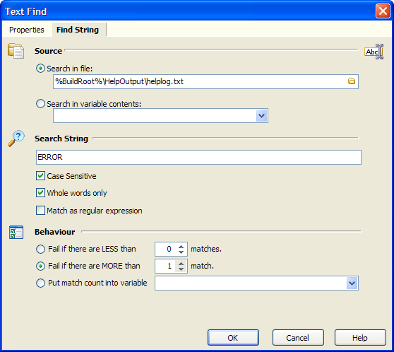Click the Abc text cursor icon
This screenshot has height=352, width=394.
pos(374,52)
